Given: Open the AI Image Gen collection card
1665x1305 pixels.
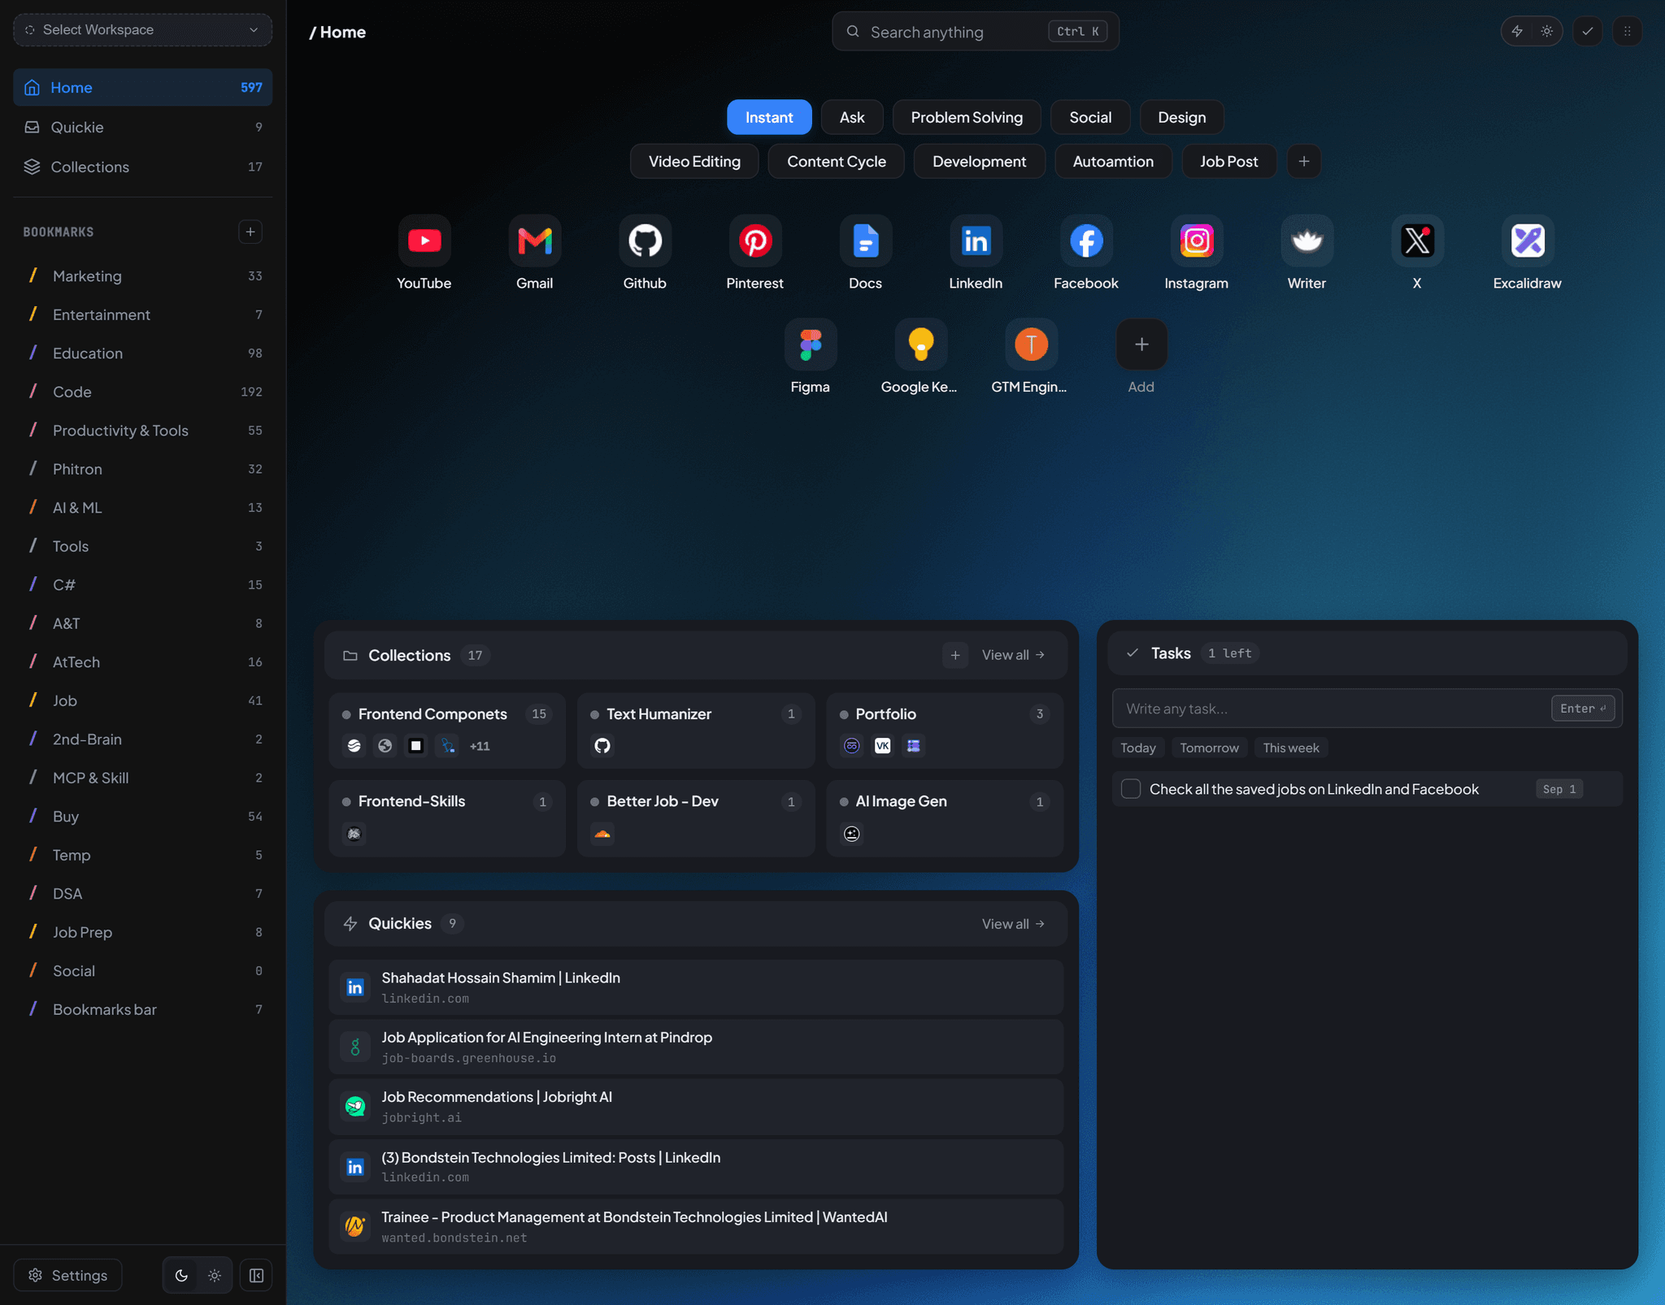Looking at the screenshot, I should click(x=945, y=818).
